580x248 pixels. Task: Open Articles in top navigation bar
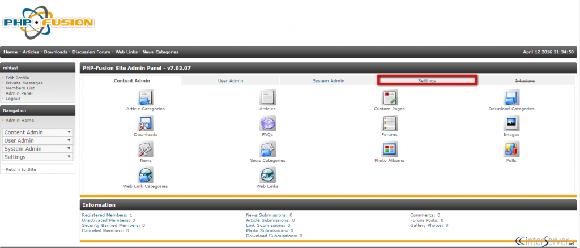(31, 52)
